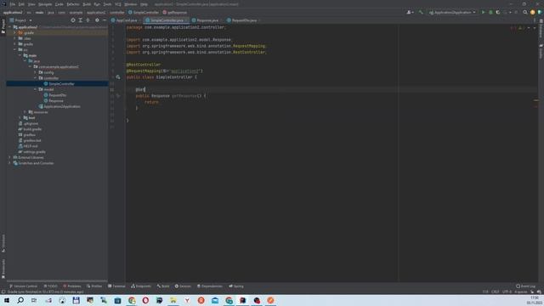Screen dimensions: 544x306
Task: Open the Version Control tool window
Action: pyautogui.click(x=23, y=286)
